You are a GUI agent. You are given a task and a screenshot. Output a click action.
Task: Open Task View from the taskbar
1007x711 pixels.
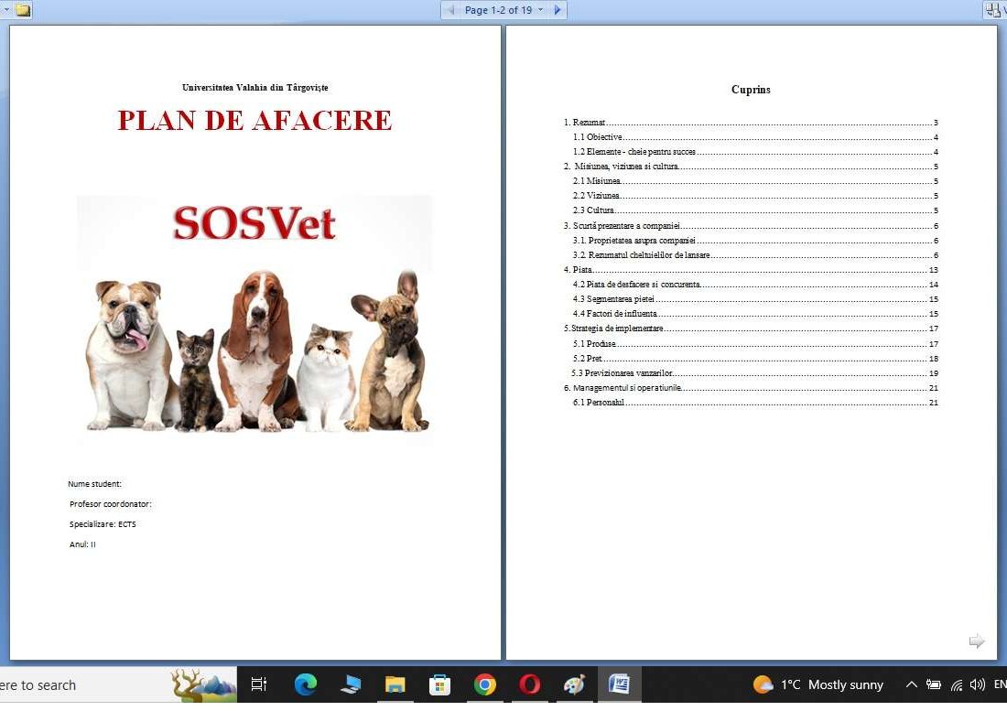tap(259, 684)
